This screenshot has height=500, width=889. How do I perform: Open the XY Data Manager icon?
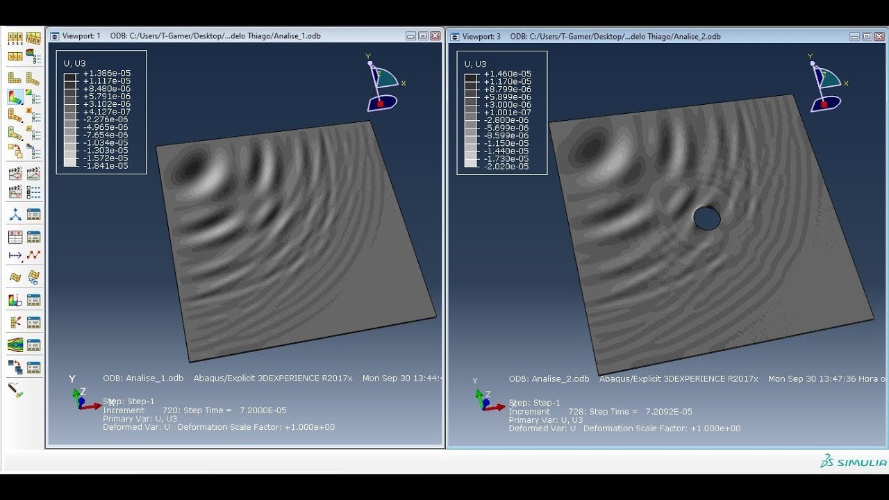coord(33,237)
